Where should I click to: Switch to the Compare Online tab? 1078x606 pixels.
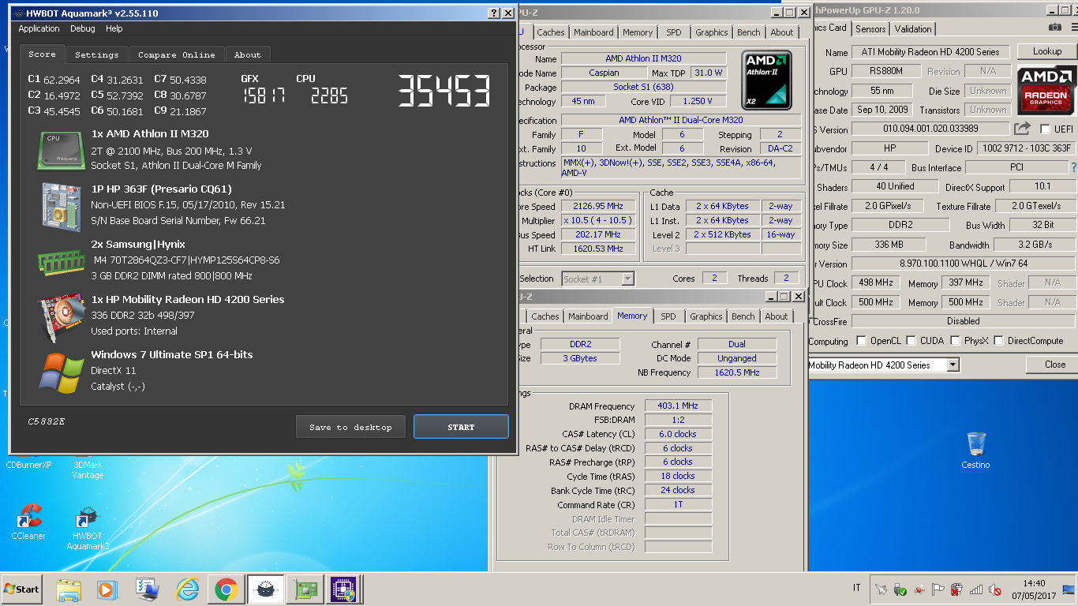[x=177, y=54]
